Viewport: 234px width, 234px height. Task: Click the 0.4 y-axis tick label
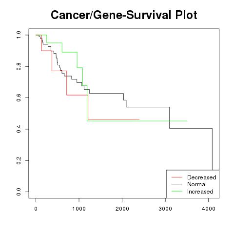click(x=19, y=129)
